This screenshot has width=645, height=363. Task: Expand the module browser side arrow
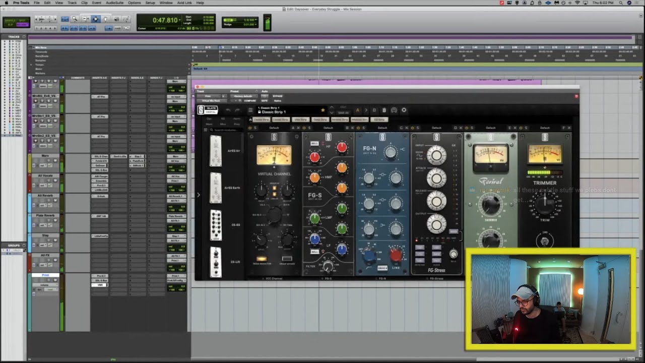coord(198,195)
